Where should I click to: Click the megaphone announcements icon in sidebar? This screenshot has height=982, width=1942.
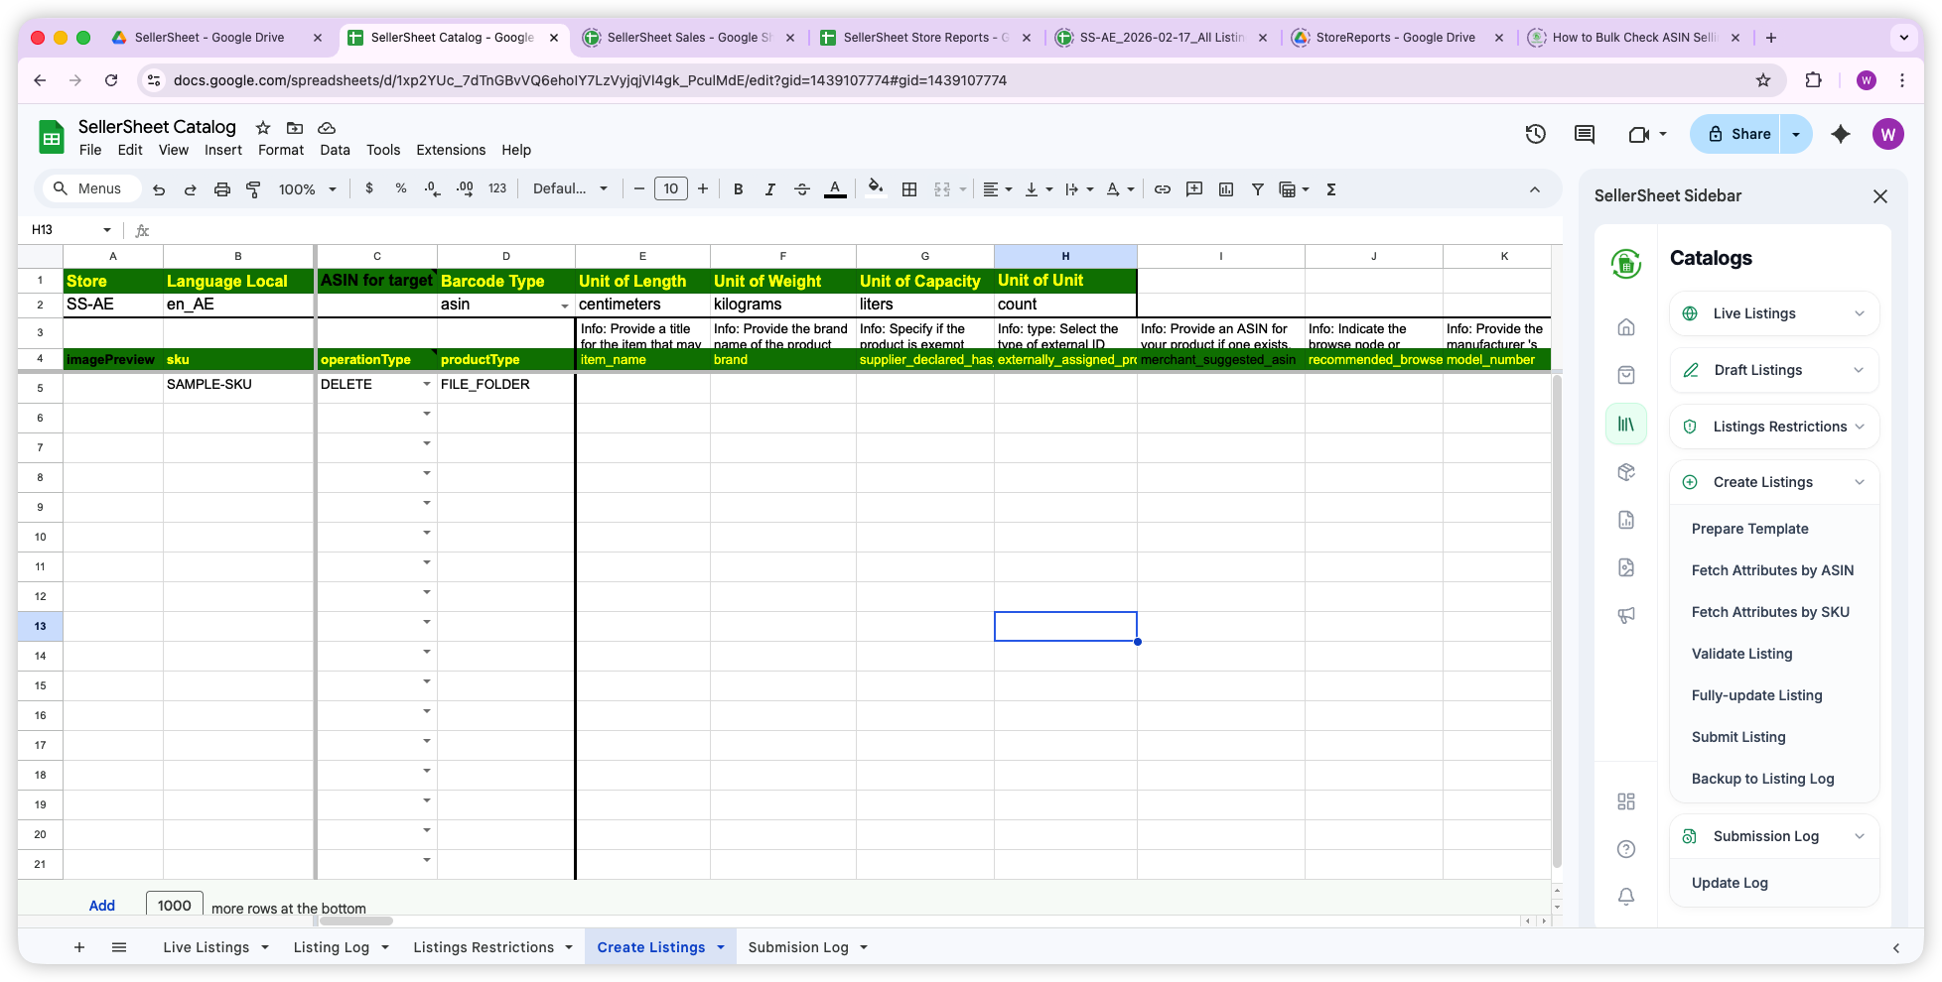pyautogui.click(x=1625, y=615)
